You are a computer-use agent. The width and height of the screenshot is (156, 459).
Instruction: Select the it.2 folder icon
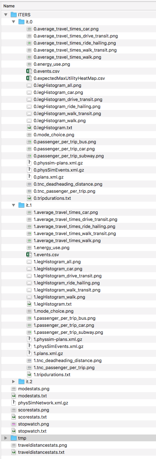[x=21, y=382]
